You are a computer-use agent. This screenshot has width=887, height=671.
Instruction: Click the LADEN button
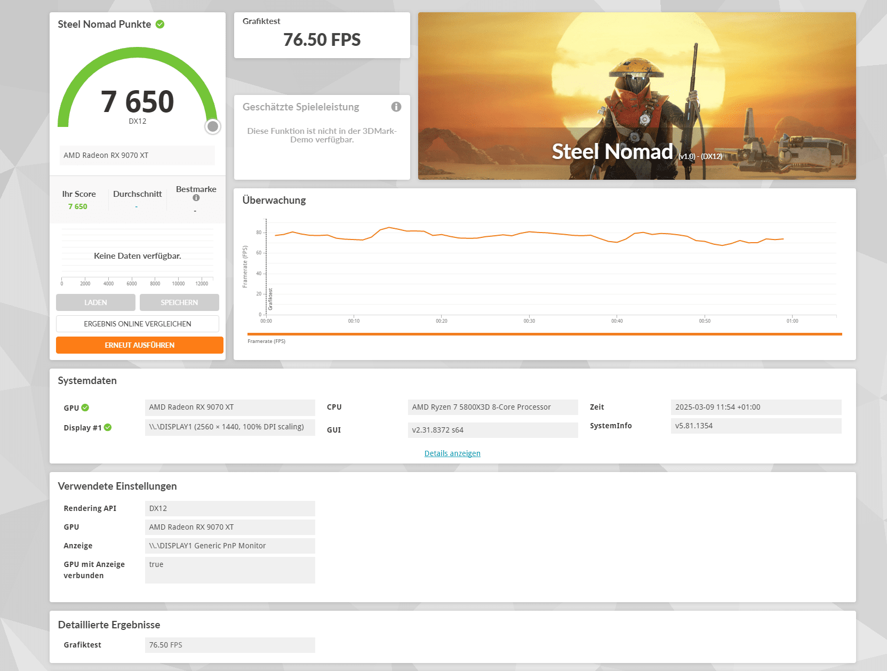(95, 302)
